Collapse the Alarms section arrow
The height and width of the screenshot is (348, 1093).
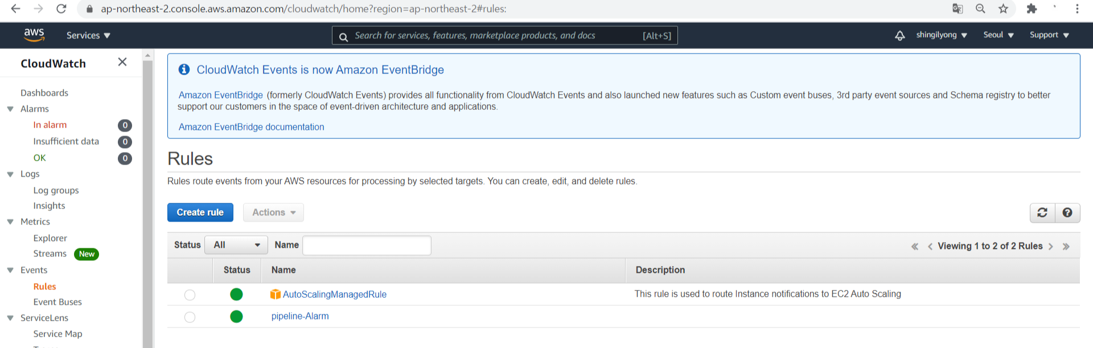tap(10, 109)
